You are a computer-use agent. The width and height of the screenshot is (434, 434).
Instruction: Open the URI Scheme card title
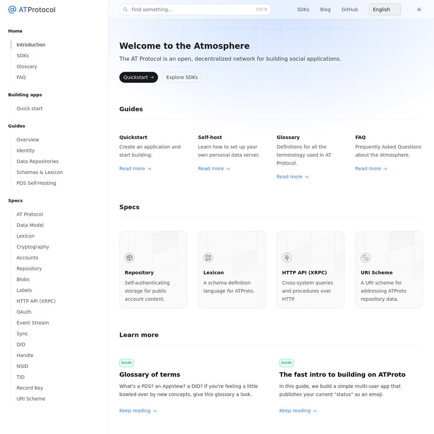point(377,273)
